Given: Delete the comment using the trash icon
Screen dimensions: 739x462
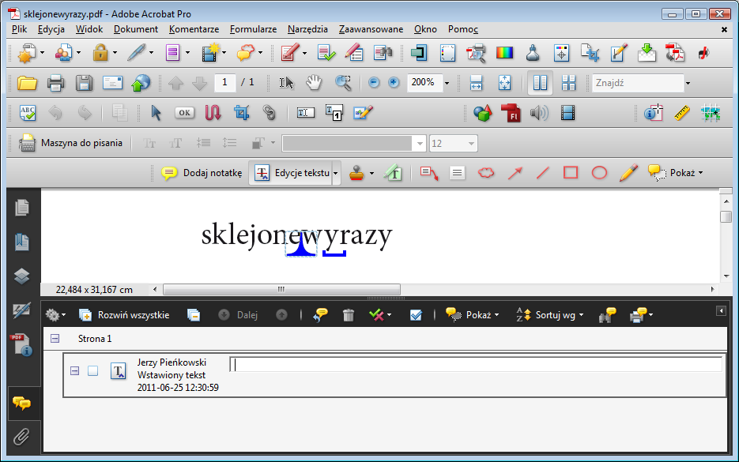Looking at the screenshot, I should (x=348, y=314).
